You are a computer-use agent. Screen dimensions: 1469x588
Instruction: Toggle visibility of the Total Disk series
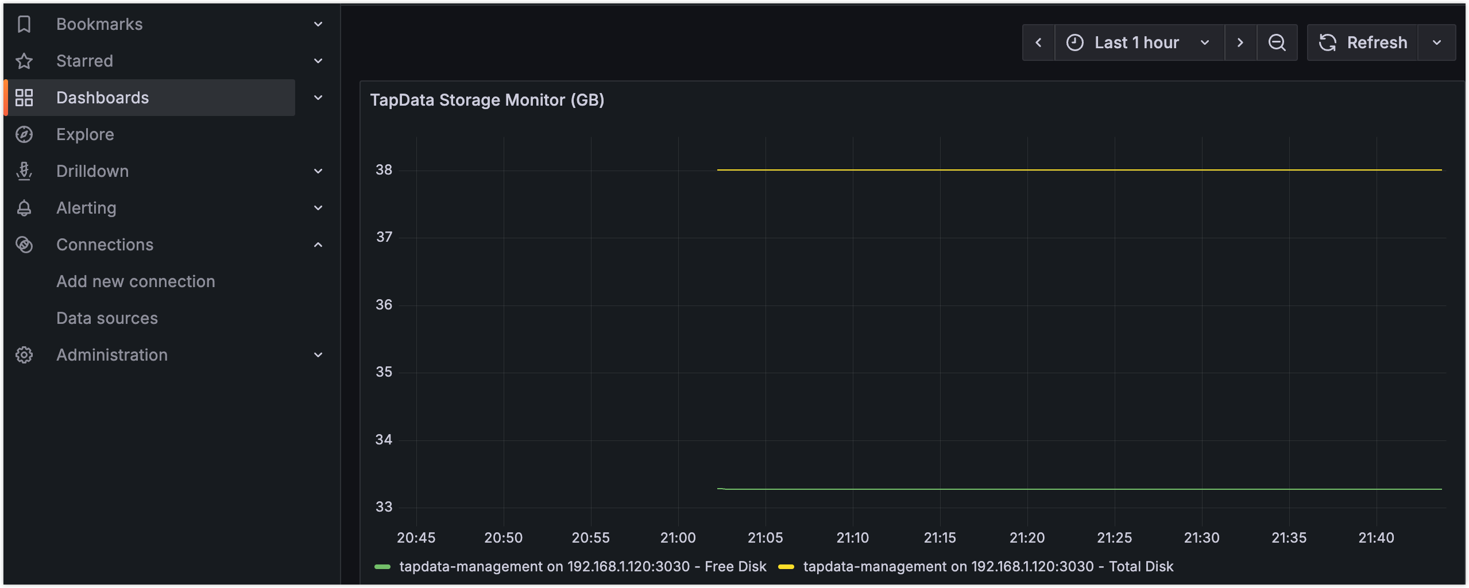pyautogui.click(x=988, y=566)
